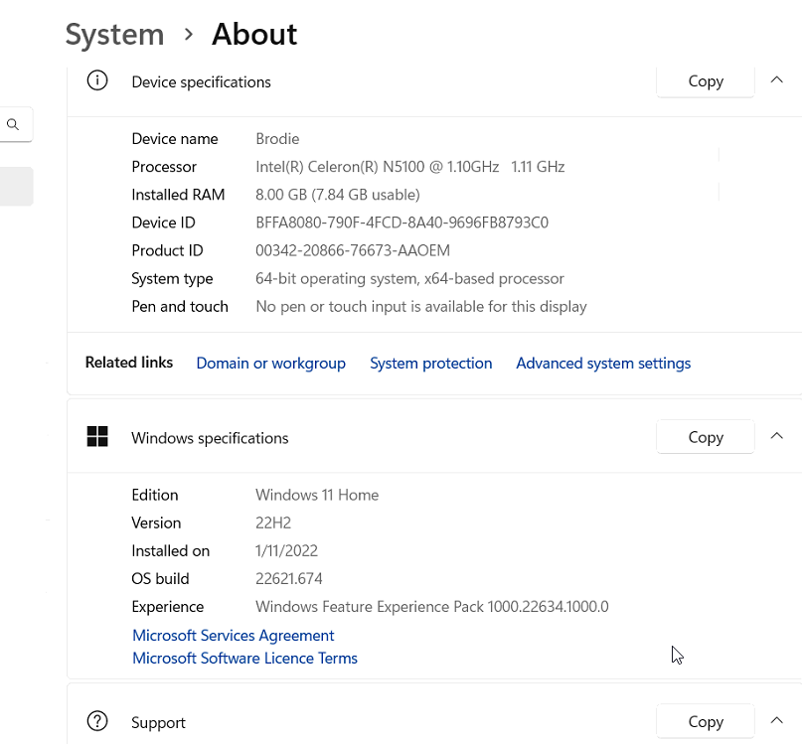
Task: Click the Support heading
Action: 158,723
